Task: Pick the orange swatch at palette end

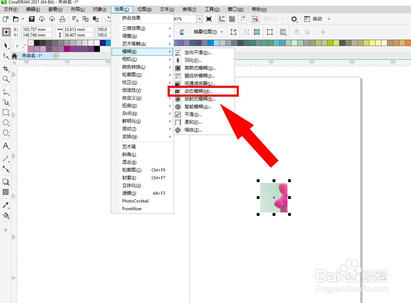Action: coord(408,43)
